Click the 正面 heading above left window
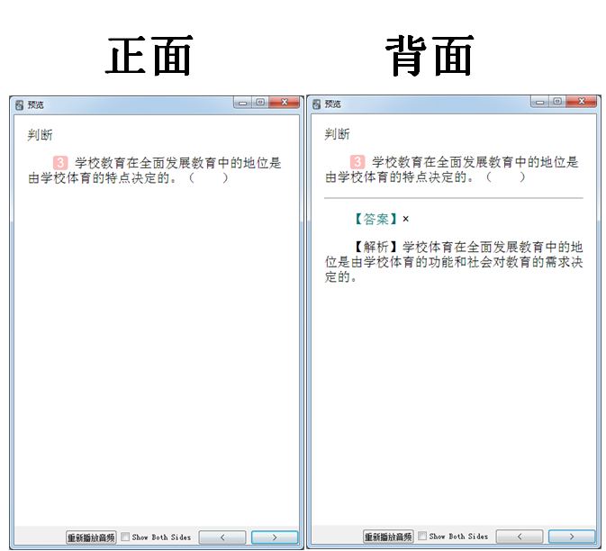The width and height of the screenshot is (606, 551). point(149,56)
